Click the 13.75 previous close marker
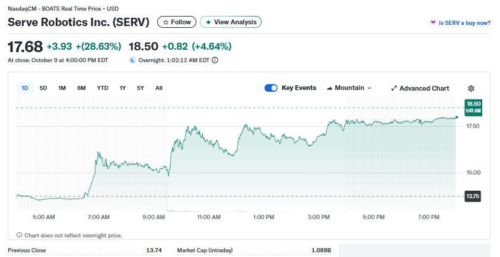This screenshot has height=257, width=500. (472, 196)
